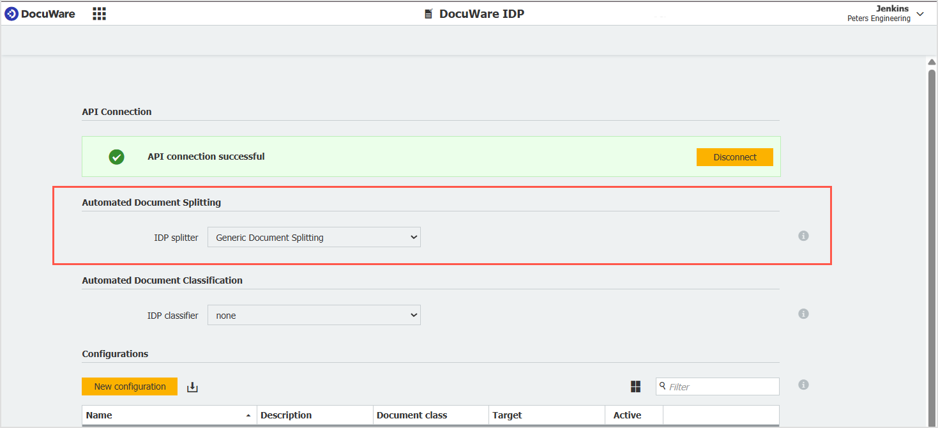This screenshot has width=938, height=428.
Task: Sort configurations by Name column
Action: coord(169,415)
